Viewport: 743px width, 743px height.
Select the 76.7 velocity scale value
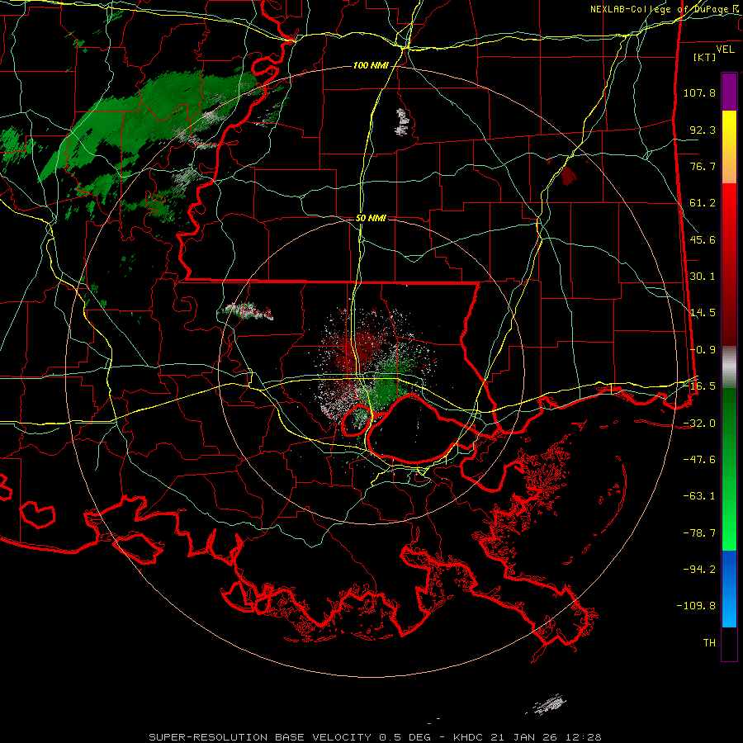(703, 166)
